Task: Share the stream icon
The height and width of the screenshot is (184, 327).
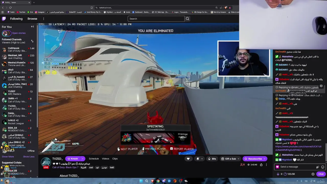Action: point(261,165)
